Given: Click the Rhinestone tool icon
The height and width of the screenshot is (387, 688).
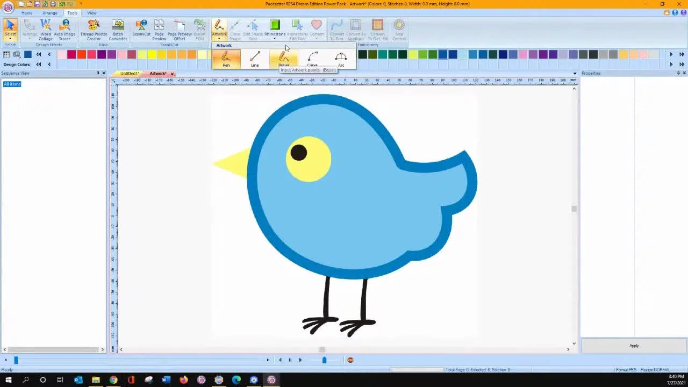Looking at the screenshot, I should 275,25.
